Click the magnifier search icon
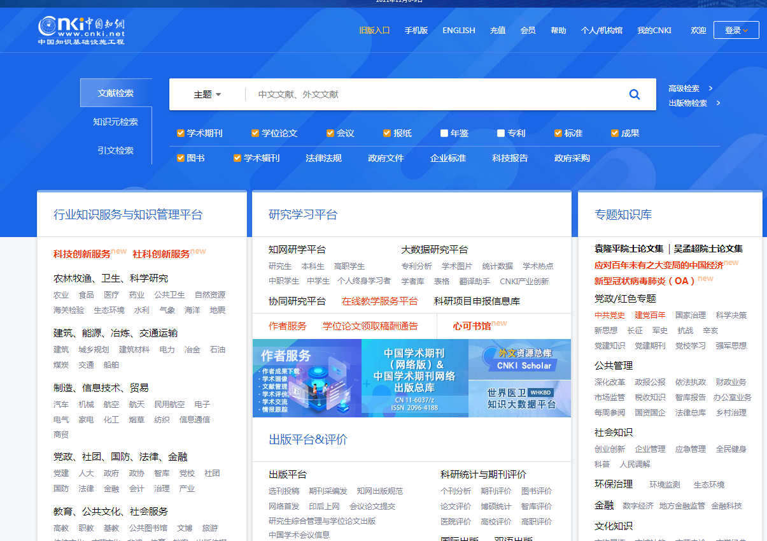The image size is (767, 541). (634, 94)
